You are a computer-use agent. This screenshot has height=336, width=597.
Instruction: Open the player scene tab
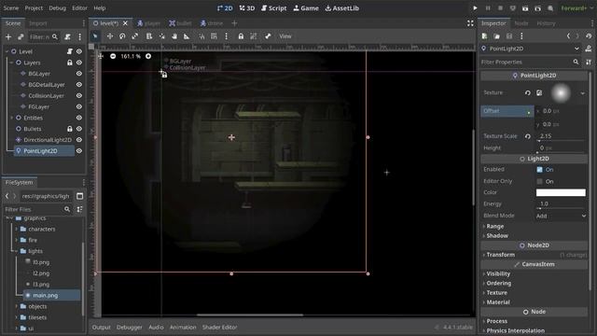[x=149, y=23]
